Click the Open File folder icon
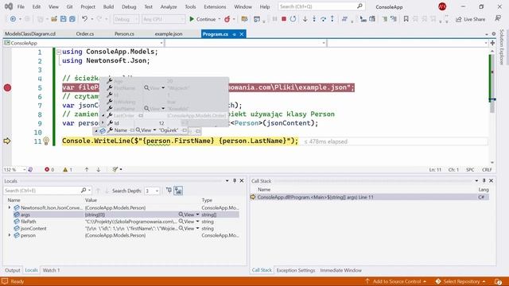The image size is (509, 286). pyautogui.click(x=54, y=19)
